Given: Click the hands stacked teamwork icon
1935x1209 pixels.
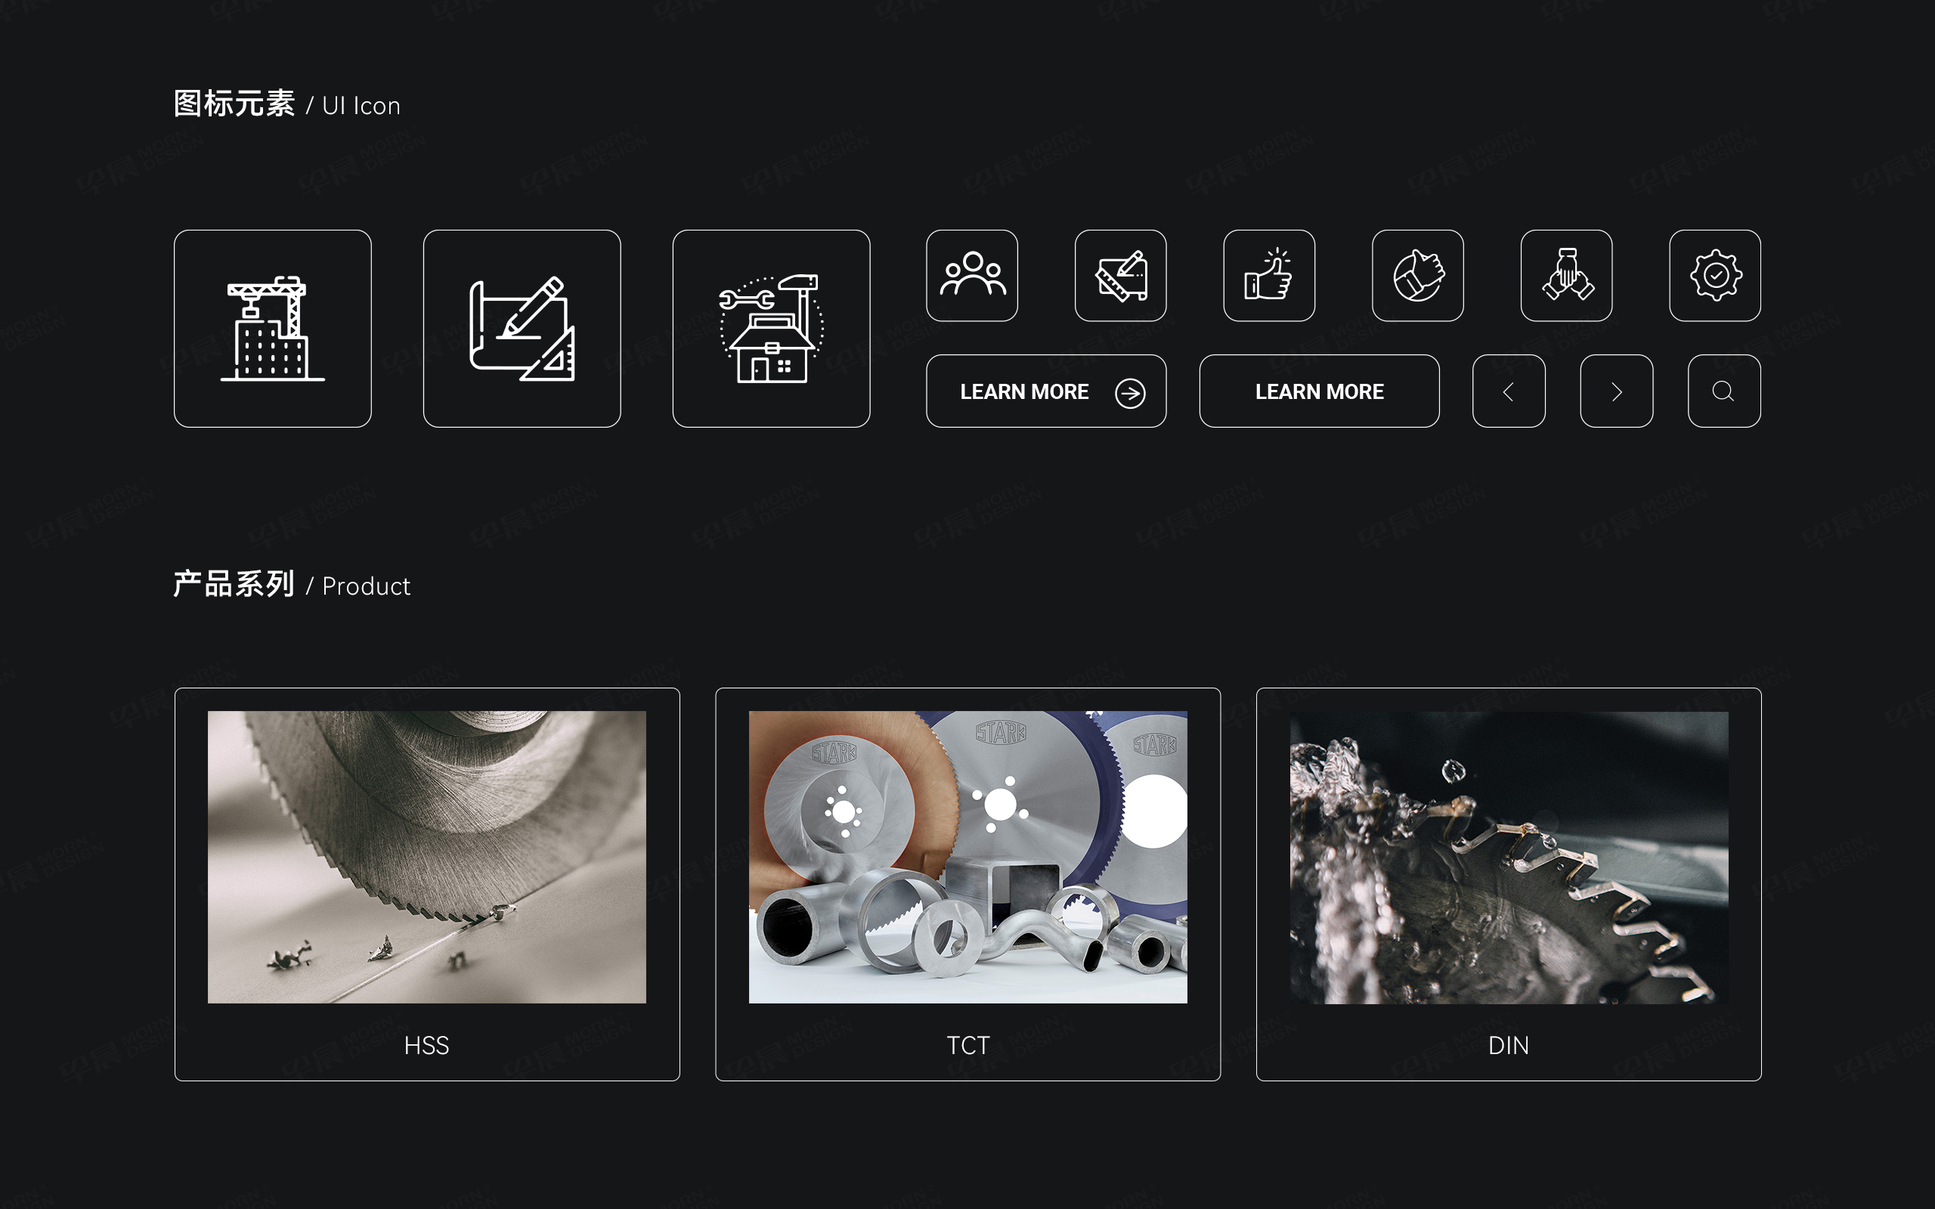Looking at the screenshot, I should click(1565, 276).
